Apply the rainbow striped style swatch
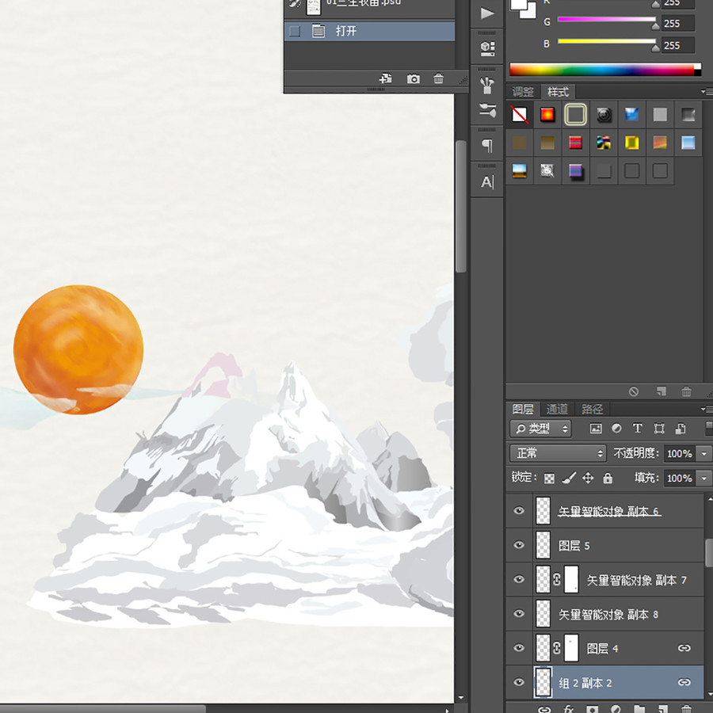This screenshot has height=713, width=713. [x=576, y=143]
